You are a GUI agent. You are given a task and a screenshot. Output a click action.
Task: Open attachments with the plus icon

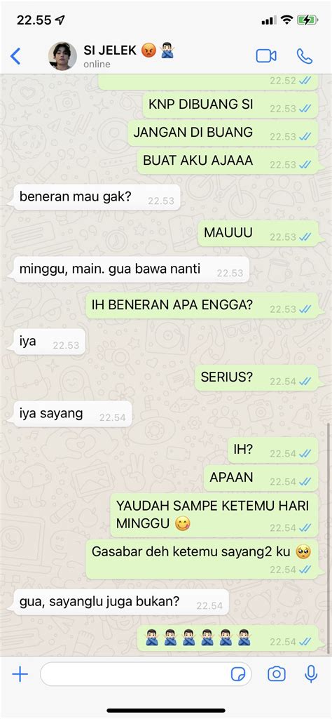tap(20, 674)
